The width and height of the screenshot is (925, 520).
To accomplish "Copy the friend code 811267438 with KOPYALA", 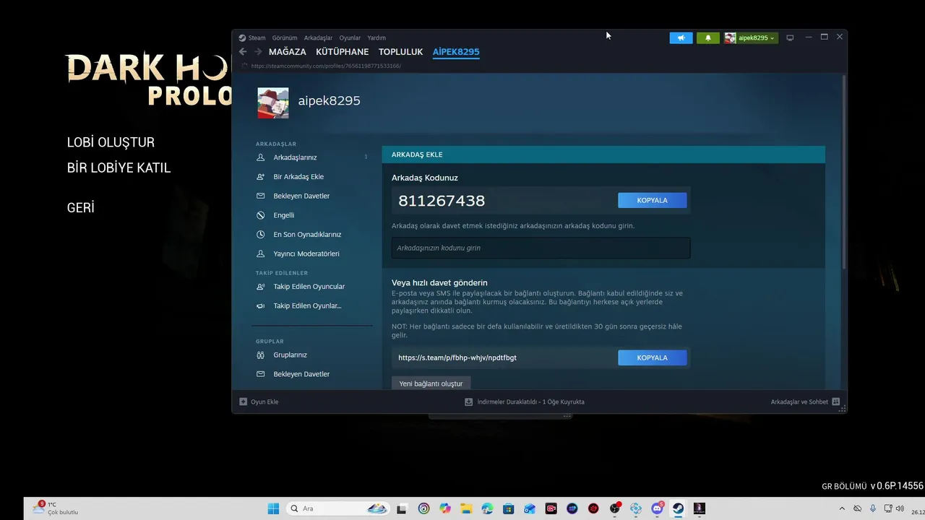I will (652, 200).
